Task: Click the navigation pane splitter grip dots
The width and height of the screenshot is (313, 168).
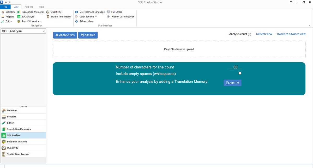Action: pos(23,106)
